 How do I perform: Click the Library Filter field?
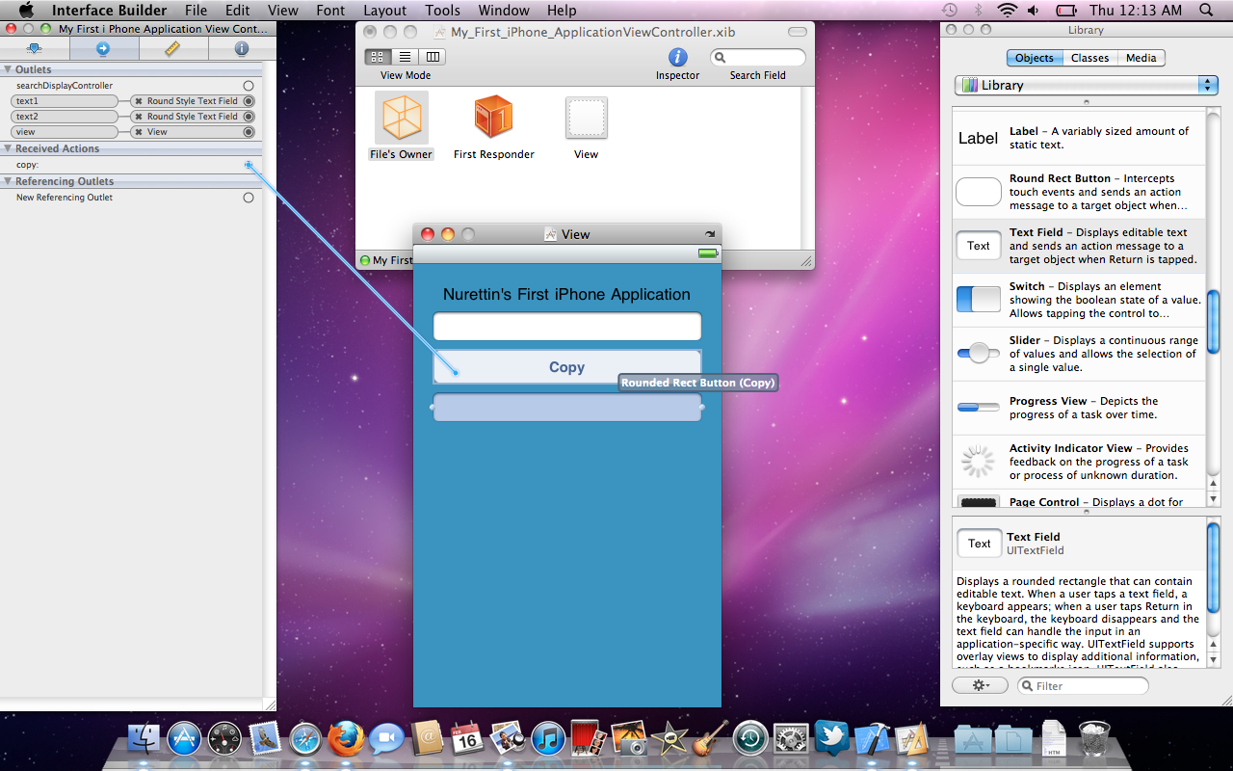click(x=1083, y=685)
